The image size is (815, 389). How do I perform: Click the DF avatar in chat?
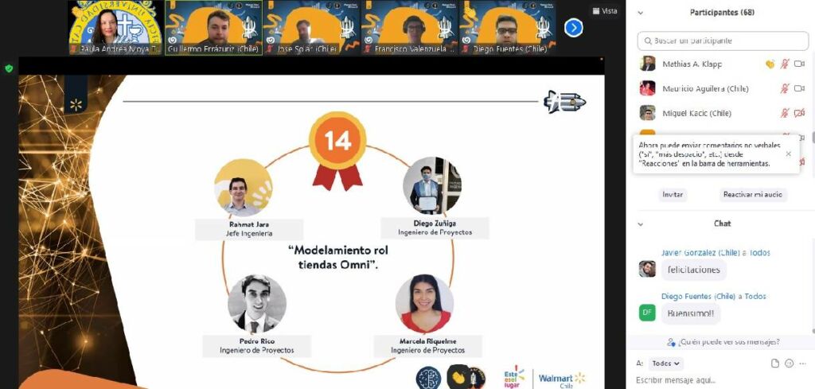pos(647,312)
